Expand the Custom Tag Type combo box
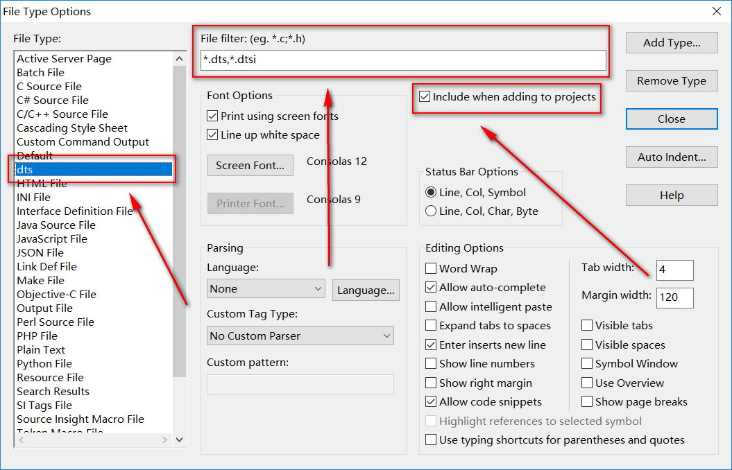Screen dimensions: 732x470 (x=300, y=336)
